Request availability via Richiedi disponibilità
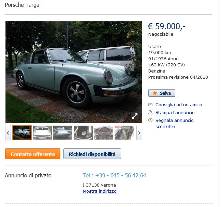This screenshot has height=207, width=221. click(x=92, y=154)
